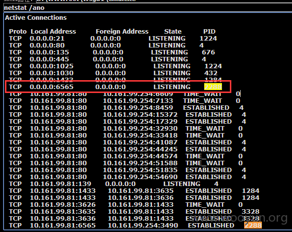
Task: Select foreign address 10.161.99.254:8459
Action: coord(138,108)
